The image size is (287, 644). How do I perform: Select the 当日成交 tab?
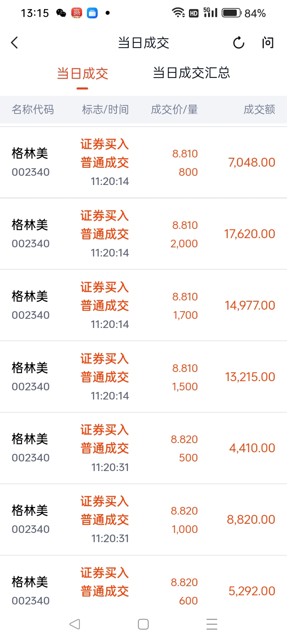click(x=83, y=74)
